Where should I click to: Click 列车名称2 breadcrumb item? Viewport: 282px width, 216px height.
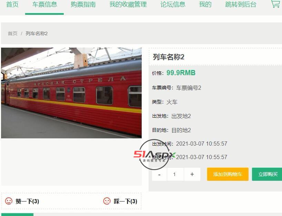(37, 33)
